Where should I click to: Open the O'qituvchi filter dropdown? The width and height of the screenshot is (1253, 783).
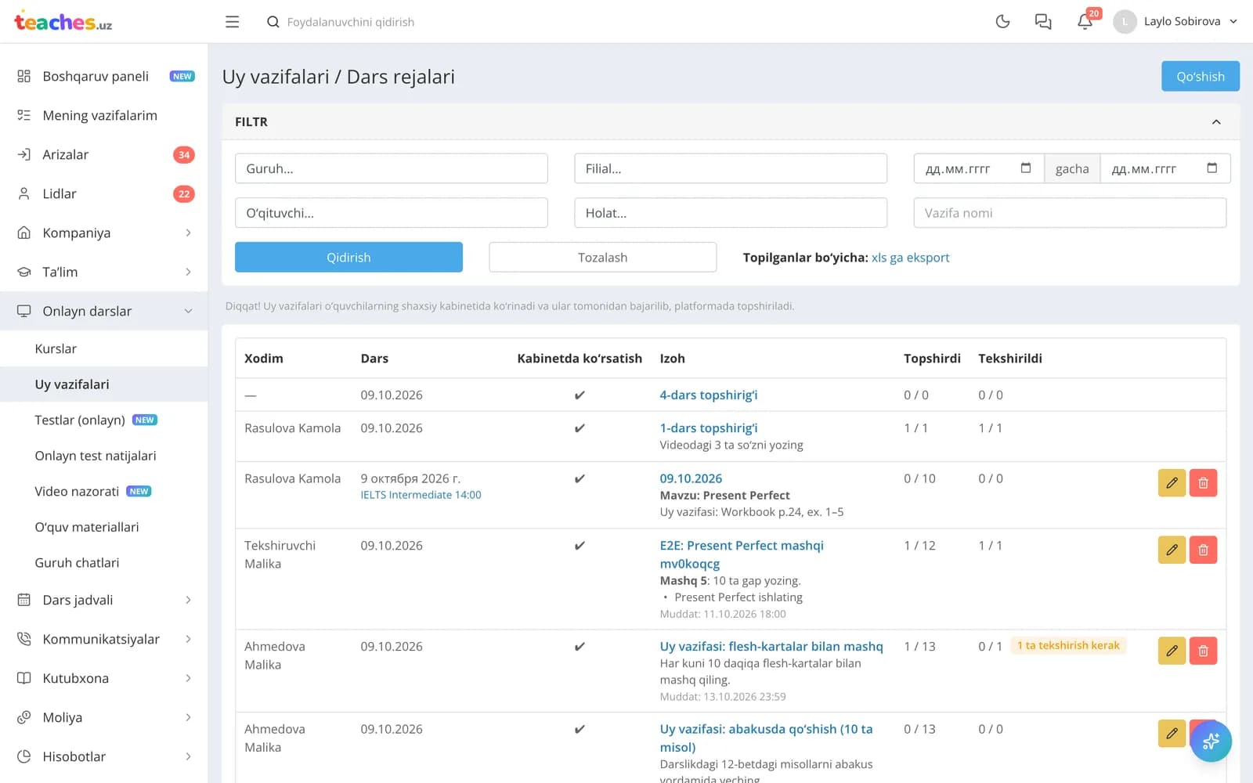coord(392,213)
